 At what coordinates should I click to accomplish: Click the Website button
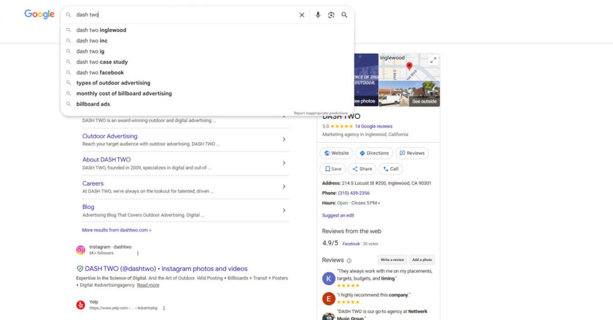(x=336, y=153)
